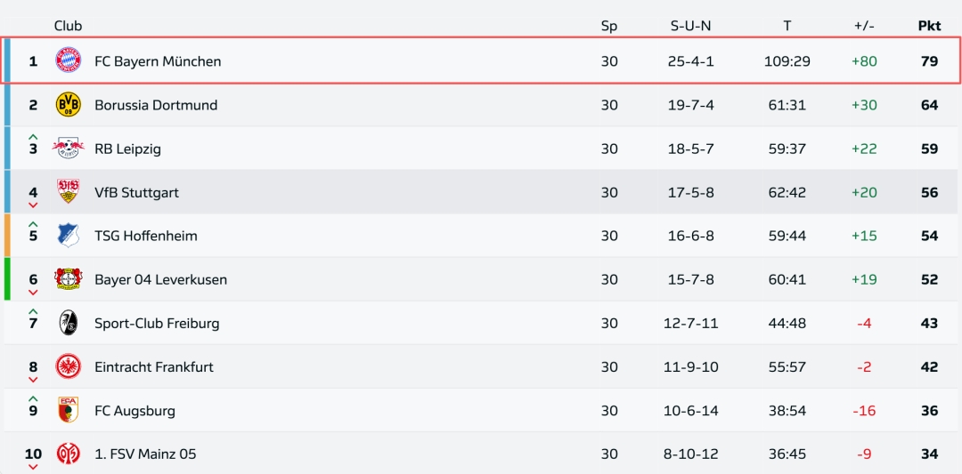Viewport: 962px width, 474px height.
Task: Click the Borussia Dortmund BVB logo
Action: coord(69,105)
